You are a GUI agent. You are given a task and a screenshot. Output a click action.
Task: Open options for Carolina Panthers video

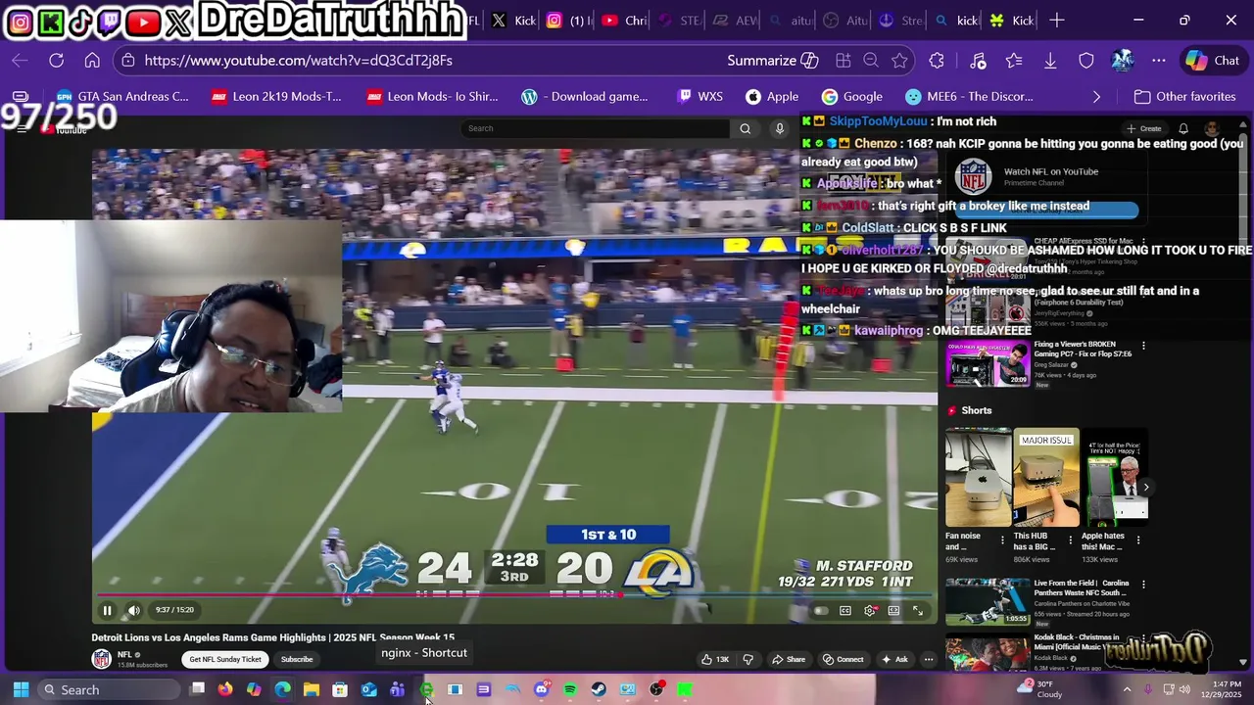coord(1142,584)
